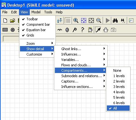Select the alarm clock component tool
This screenshot has width=136, height=120.
[x=90, y=30]
